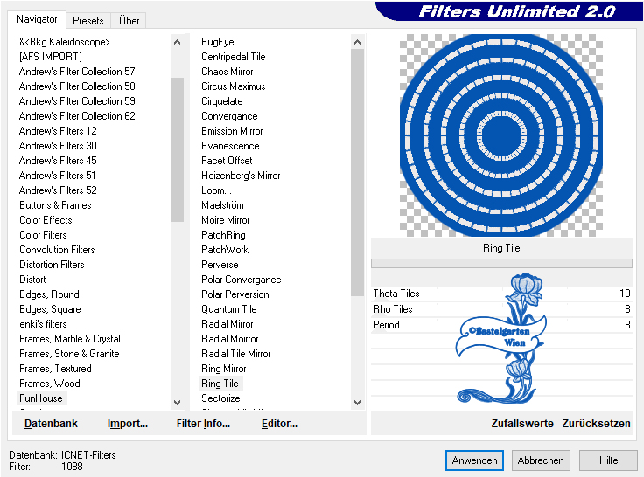
Task: Choose the BugEye filter
Action: (218, 42)
